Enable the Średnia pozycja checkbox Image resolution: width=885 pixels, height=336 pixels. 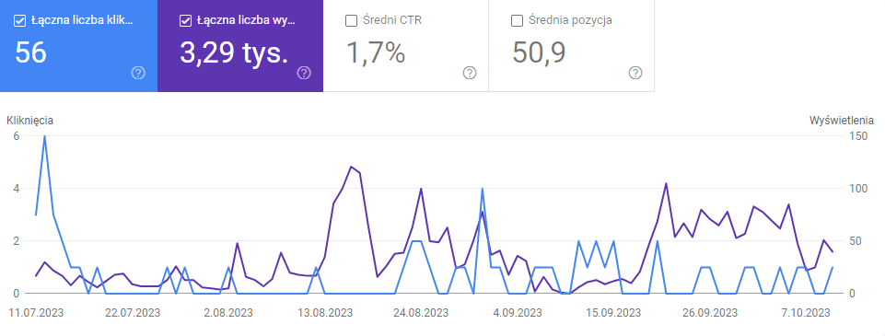tap(516, 21)
